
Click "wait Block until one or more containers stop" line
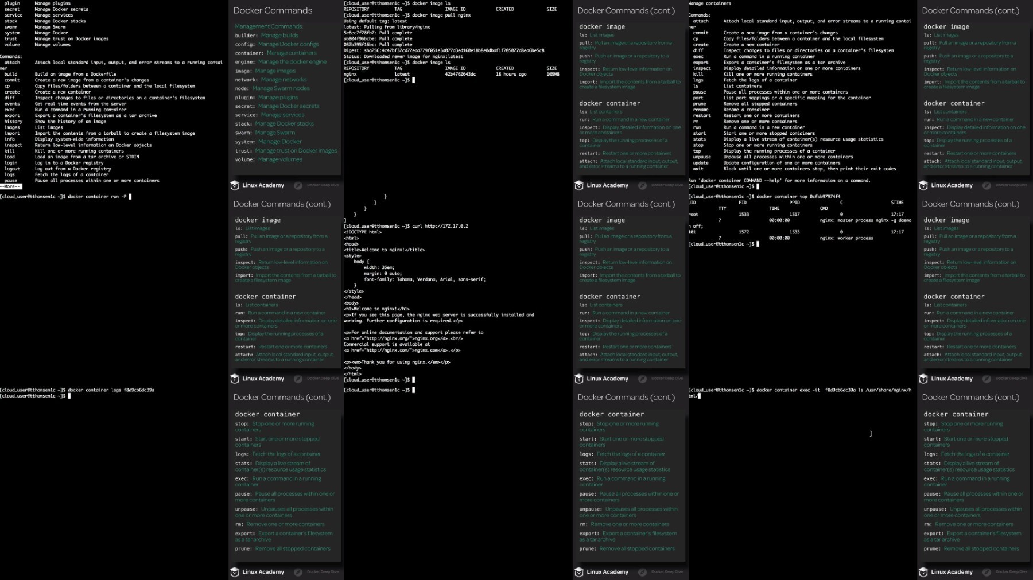click(794, 169)
